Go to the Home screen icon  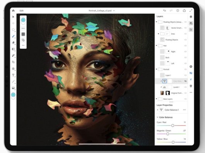coord(13,10)
